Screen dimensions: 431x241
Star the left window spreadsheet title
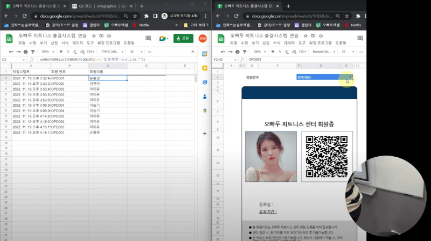[x=94, y=35]
